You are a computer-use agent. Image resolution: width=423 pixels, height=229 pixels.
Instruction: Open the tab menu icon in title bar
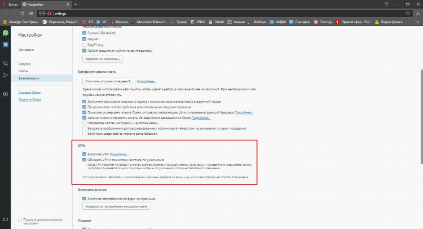click(x=386, y=5)
